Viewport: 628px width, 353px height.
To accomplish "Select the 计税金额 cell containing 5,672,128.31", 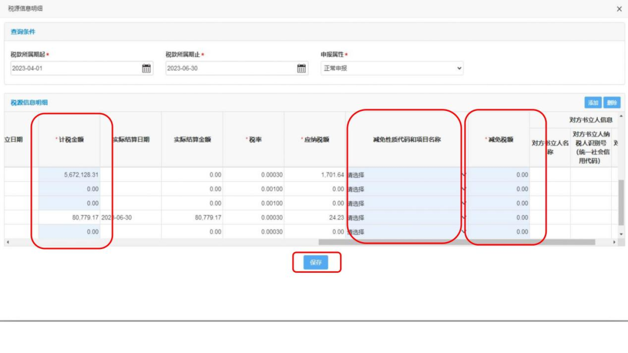I will coord(69,175).
